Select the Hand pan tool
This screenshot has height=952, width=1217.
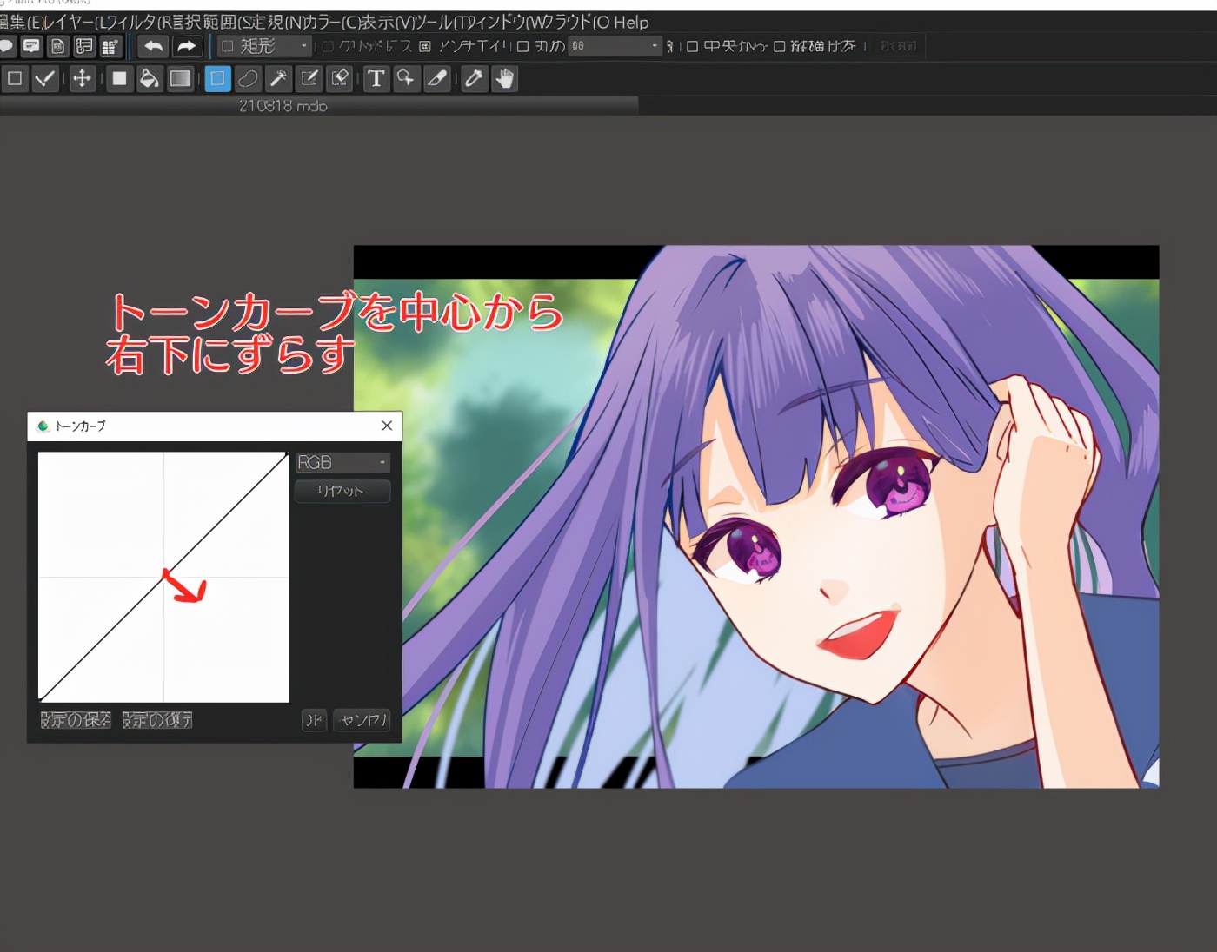point(504,79)
